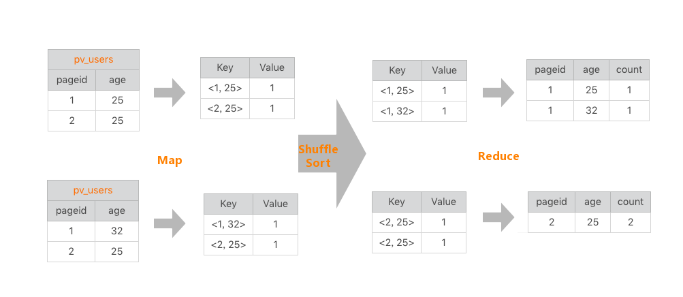Click the bottom pv_users table title

[93, 190]
